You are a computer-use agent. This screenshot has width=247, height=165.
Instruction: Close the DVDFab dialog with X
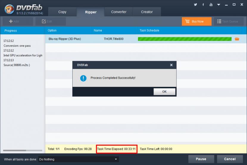[x=171, y=65]
